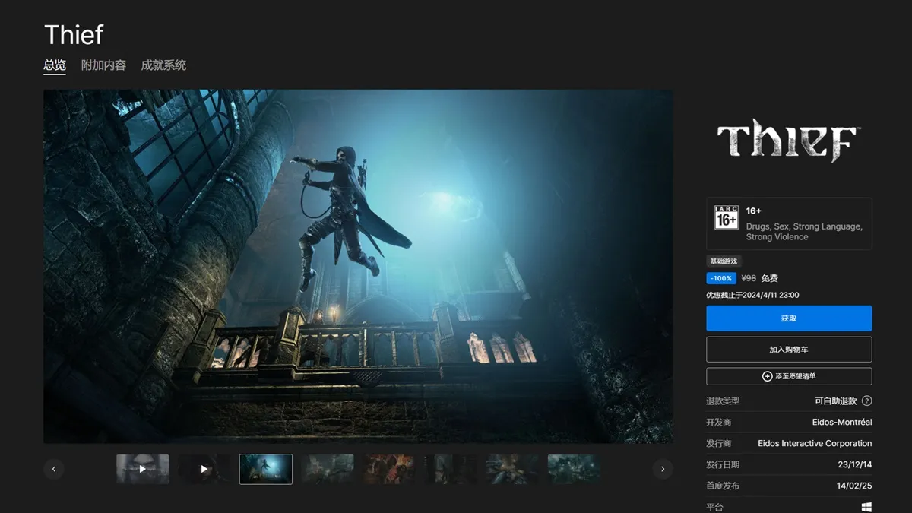
Task: Click developer name Eidos-Montréal
Action: [842, 422]
